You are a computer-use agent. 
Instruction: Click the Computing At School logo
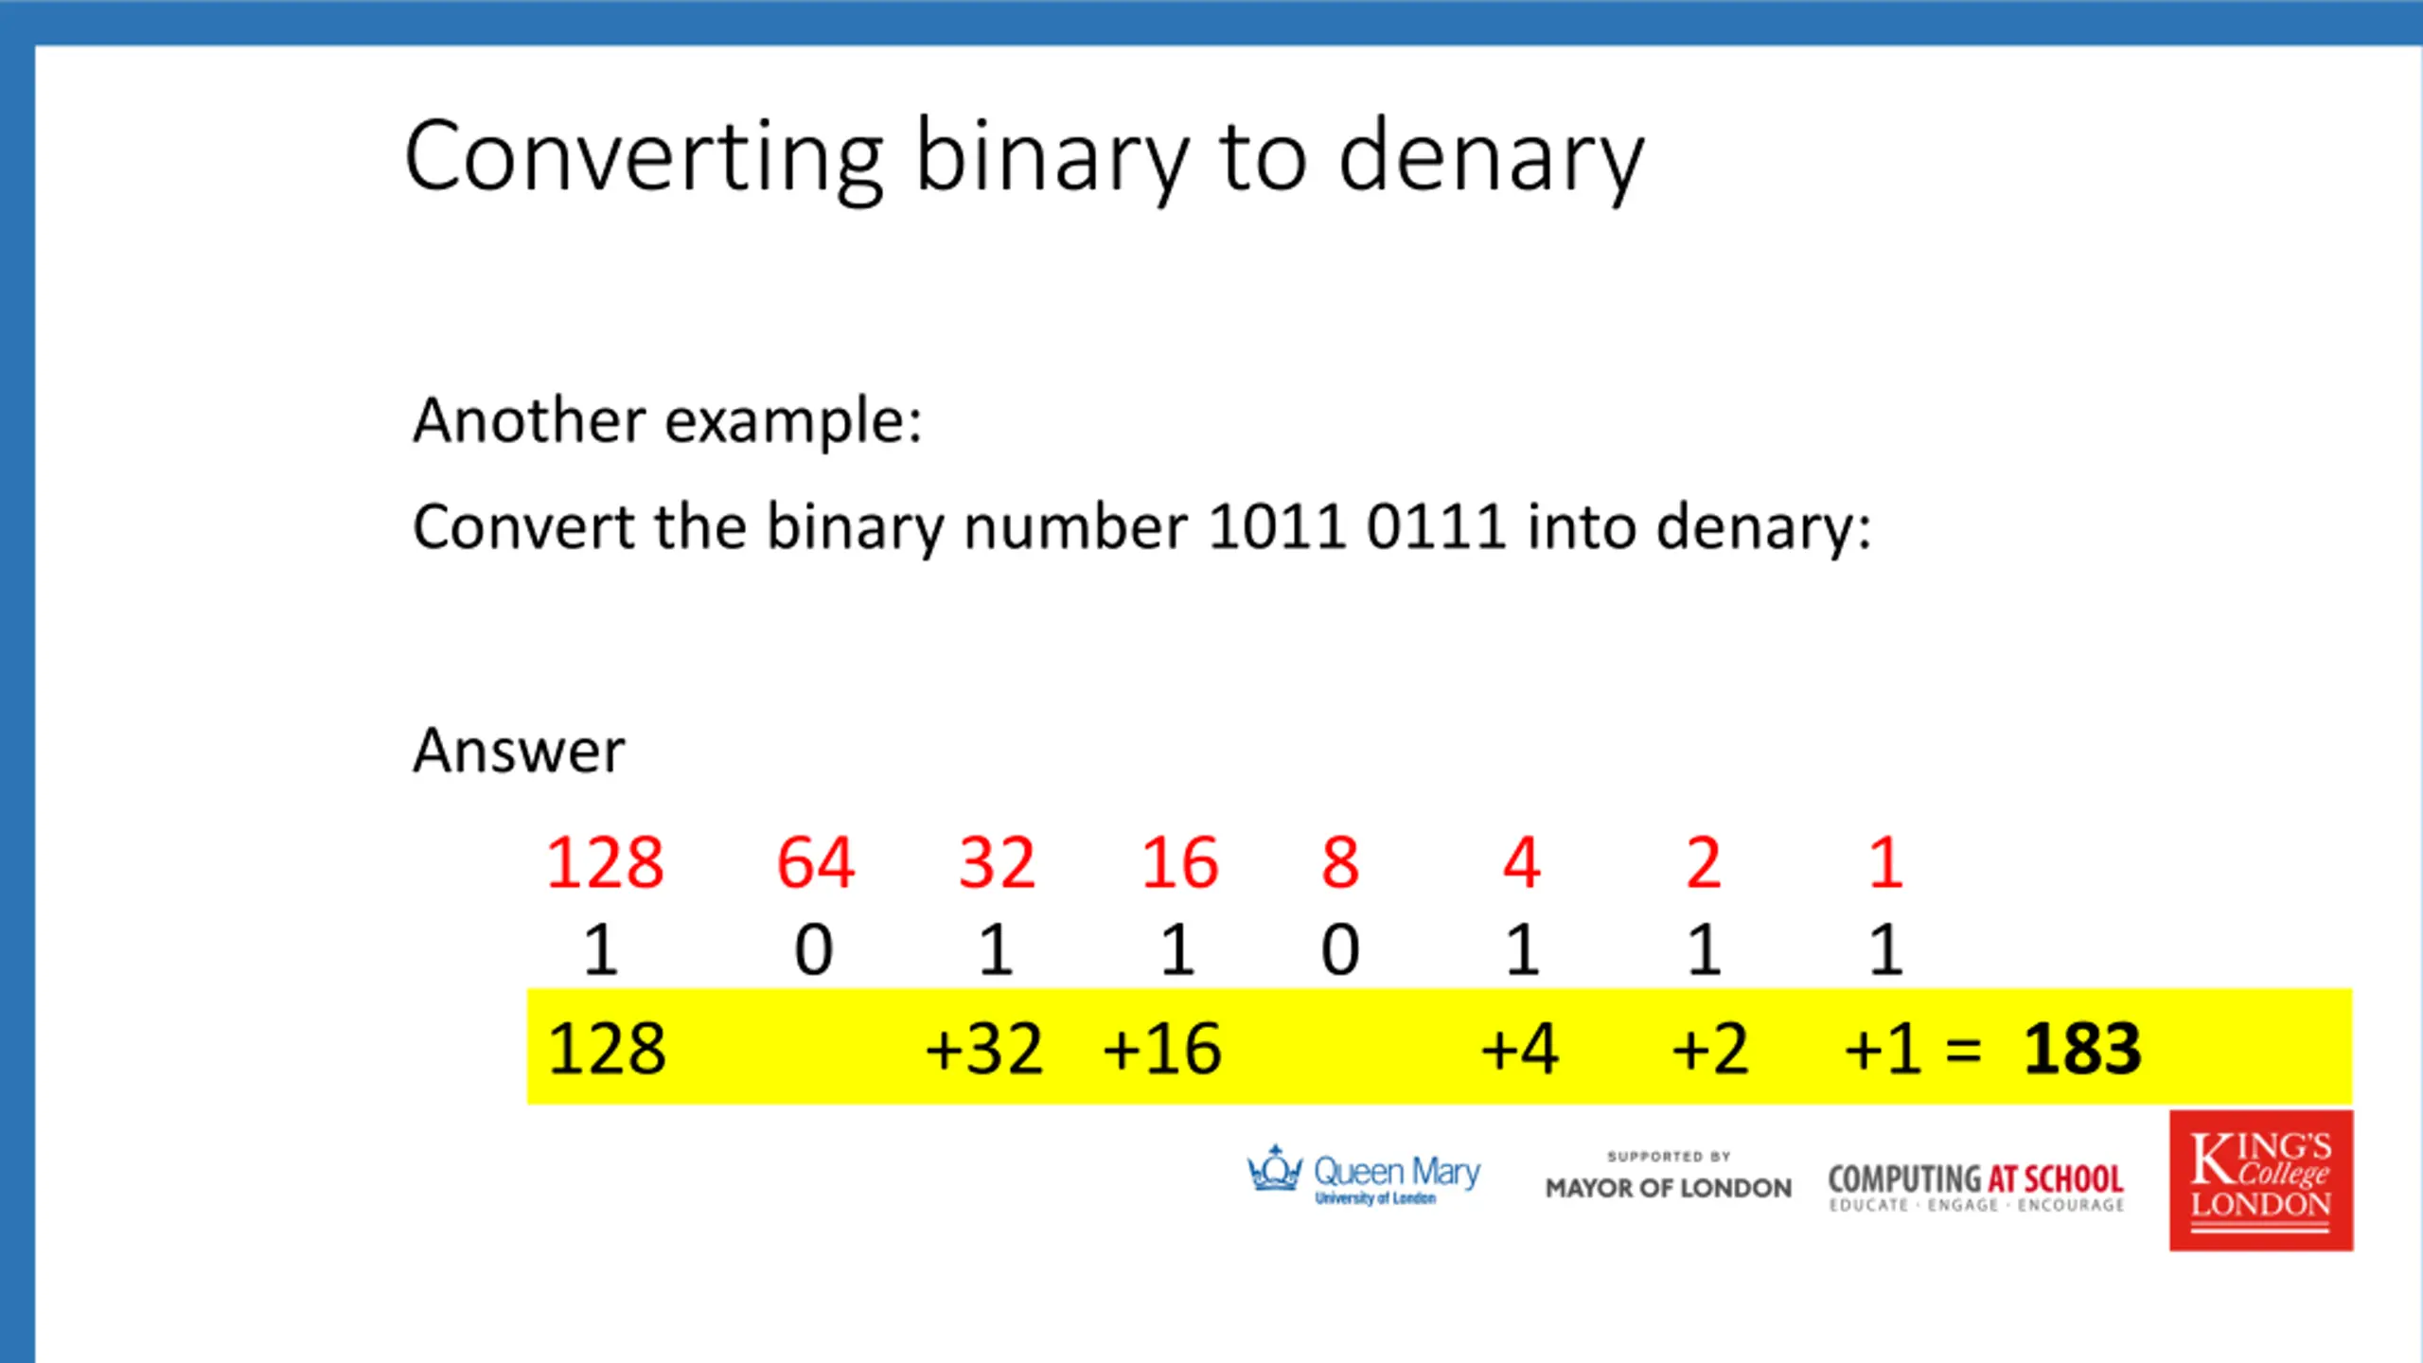(1976, 1187)
